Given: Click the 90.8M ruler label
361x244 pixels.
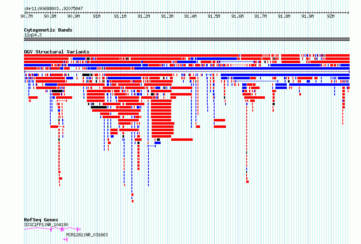Looking at the screenshot, I should click(x=50, y=16).
